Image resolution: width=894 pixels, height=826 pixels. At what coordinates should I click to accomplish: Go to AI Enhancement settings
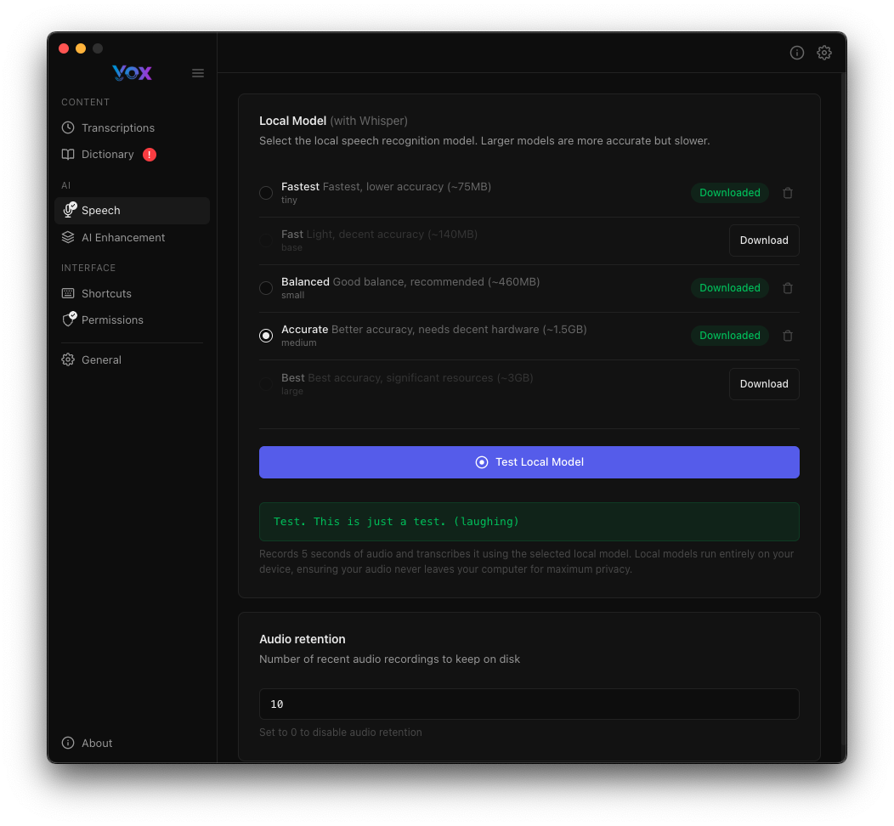[x=122, y=238]
